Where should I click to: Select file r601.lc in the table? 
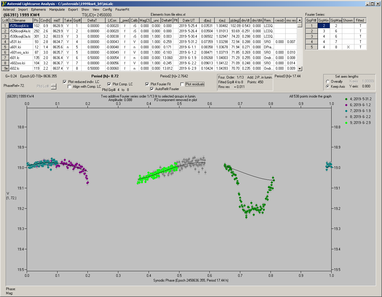click(21, 58)
